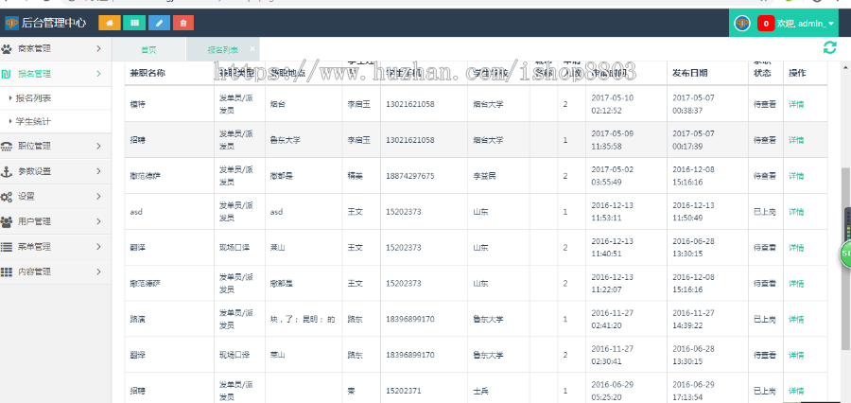The height and width of the screenshot is (403, 851).
Task: Switch to the 首页 tab
Action: tap(148, 49)
